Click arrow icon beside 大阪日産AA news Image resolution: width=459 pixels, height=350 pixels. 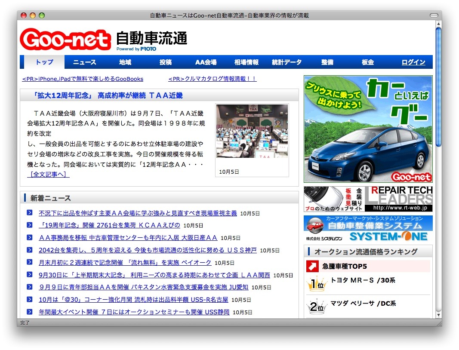click(x=30, y=237)
